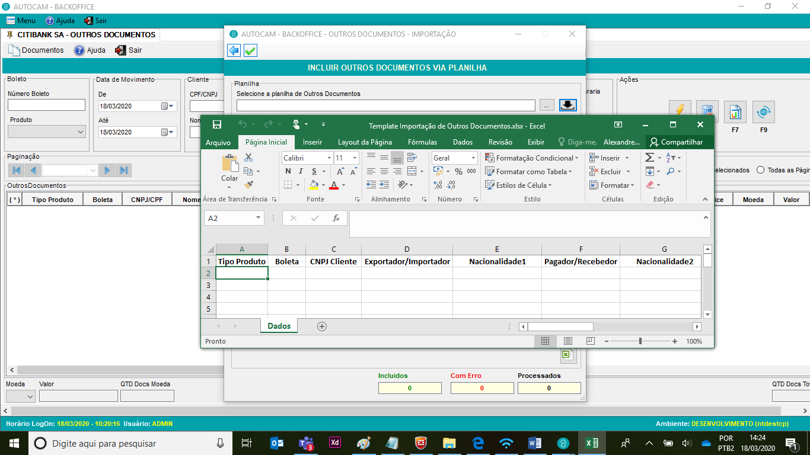The image size is (810, 455).
Task: Click the Format Painter brush icon
Action: (x=248, y=185)
